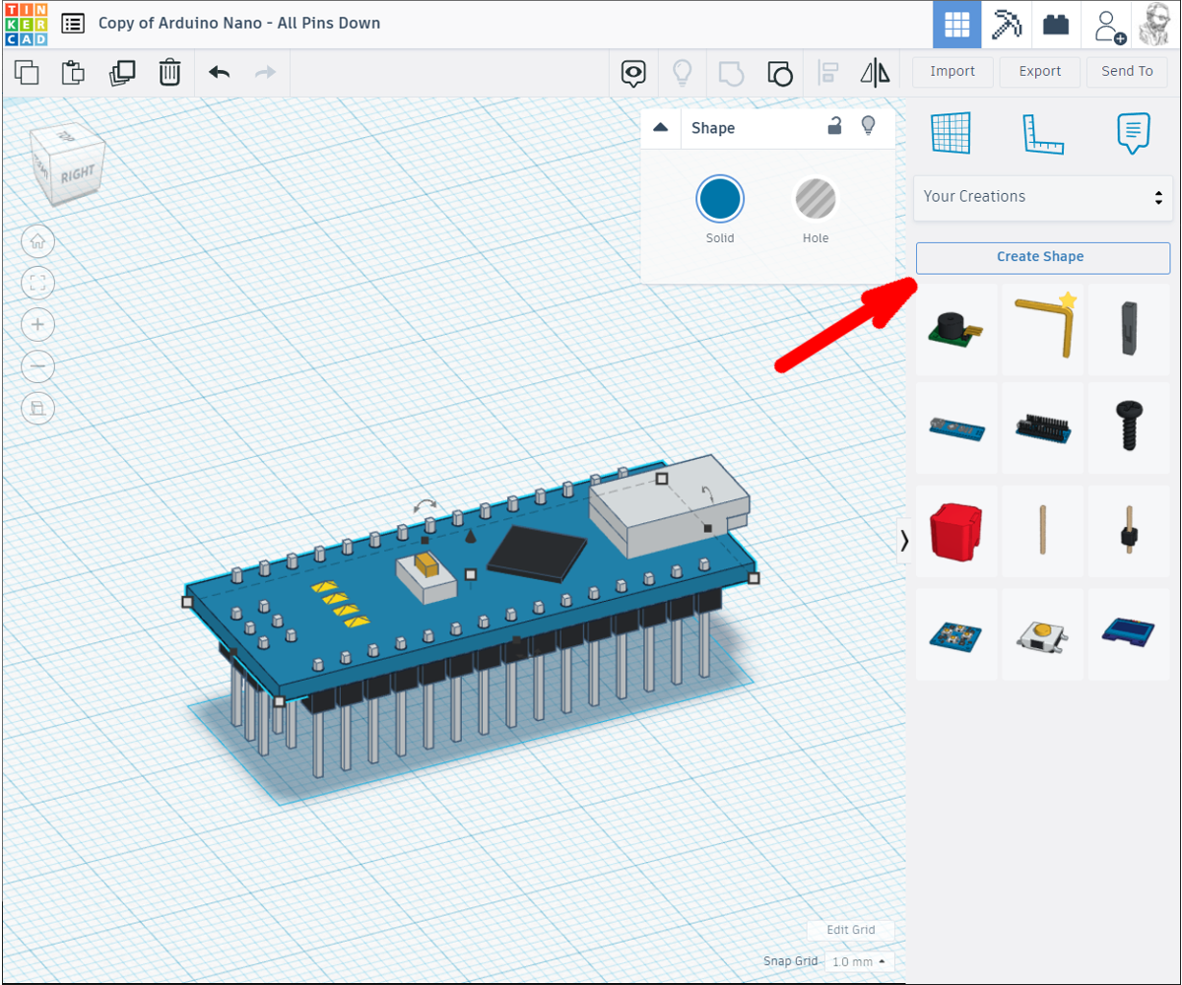
Task: Switch to Blocks pickaxe mode
Action: click(1007, 24)
